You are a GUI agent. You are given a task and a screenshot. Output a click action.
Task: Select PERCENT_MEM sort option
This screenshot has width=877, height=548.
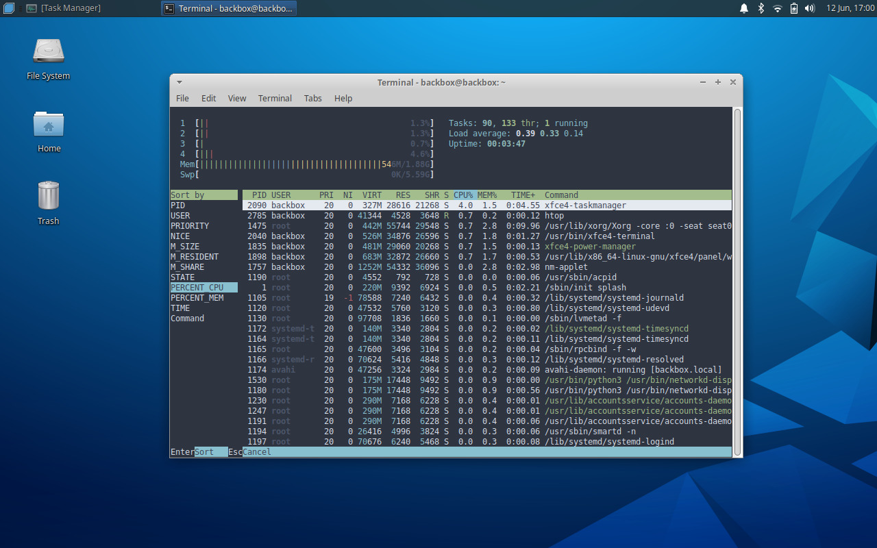tap(197, 297)
